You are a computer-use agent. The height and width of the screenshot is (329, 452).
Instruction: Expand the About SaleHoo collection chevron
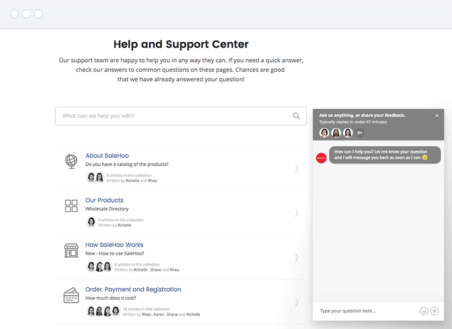[296, 168]
